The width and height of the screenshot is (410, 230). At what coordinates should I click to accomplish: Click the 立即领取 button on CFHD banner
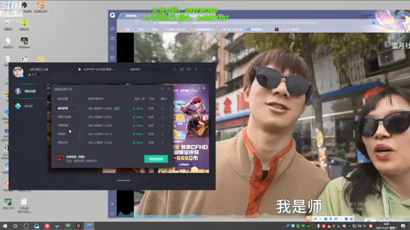184,165
